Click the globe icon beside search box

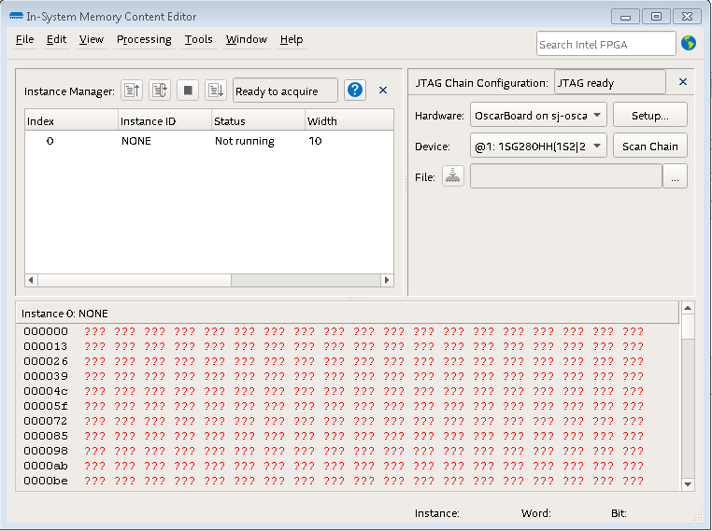(690, 43)
